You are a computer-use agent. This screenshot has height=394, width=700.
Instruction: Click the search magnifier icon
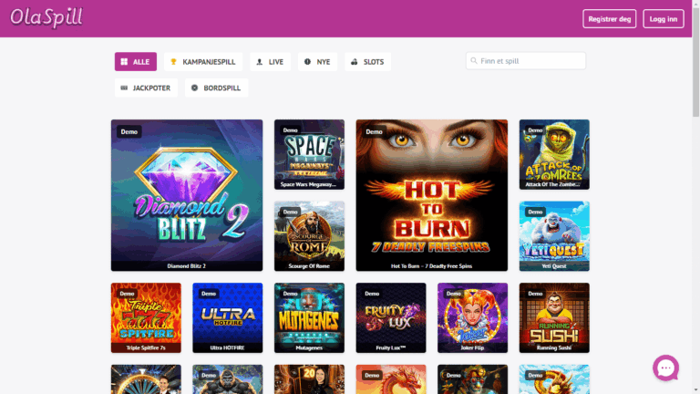pyautogui.click(x=474, y=61)
